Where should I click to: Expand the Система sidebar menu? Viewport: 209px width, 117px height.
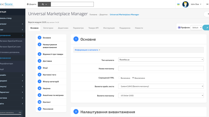(x=13, y=98)
